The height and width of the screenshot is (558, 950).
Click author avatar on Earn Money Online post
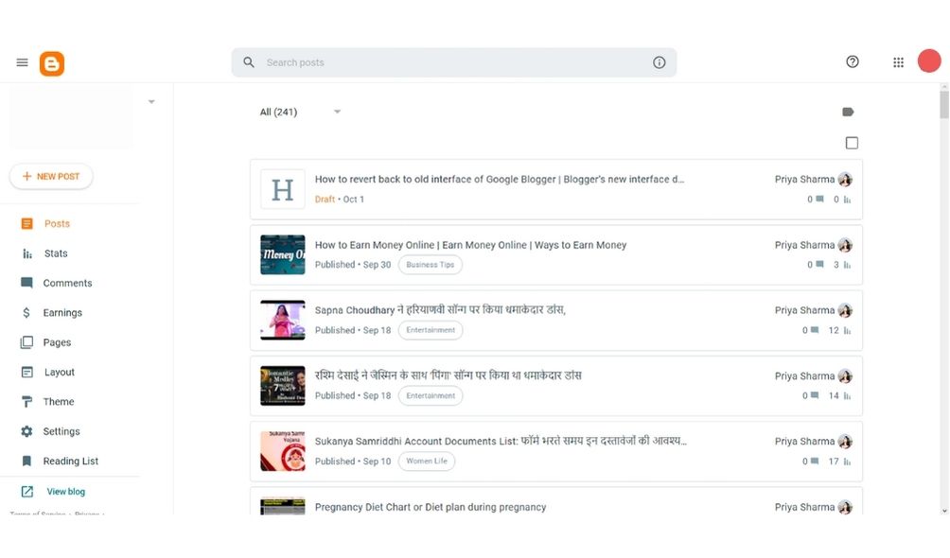point(845,245)
